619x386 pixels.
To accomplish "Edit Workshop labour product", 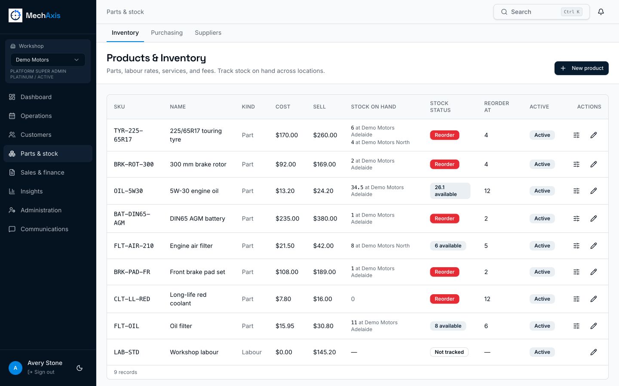I will pyautogui.click(x=594, y=352).
